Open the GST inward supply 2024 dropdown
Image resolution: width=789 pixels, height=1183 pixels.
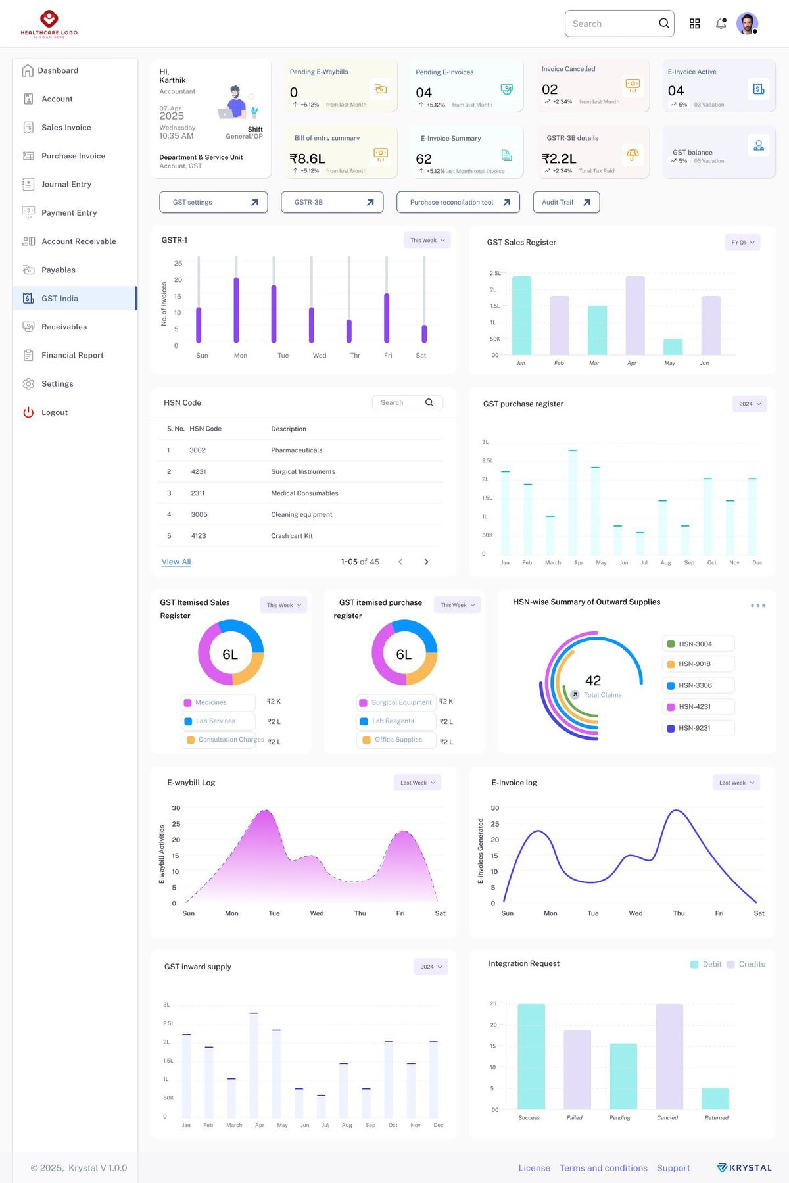click(x=431, y=967)
